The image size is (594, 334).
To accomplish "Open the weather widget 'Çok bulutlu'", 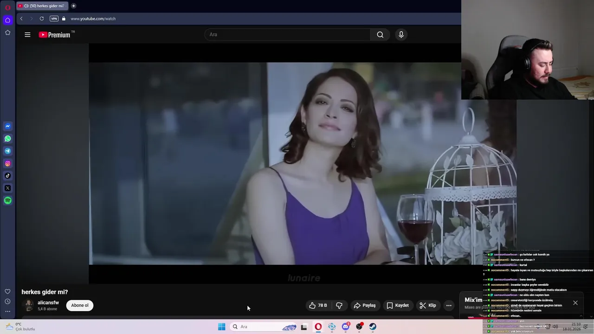I will pos(20,327).
